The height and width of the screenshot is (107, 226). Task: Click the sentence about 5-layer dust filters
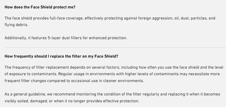[x=66, y=38]
